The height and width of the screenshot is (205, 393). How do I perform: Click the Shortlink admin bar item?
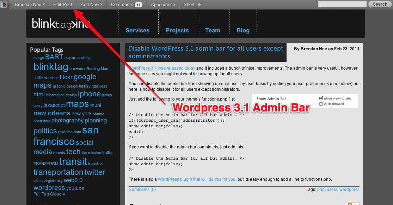[192, 5]
